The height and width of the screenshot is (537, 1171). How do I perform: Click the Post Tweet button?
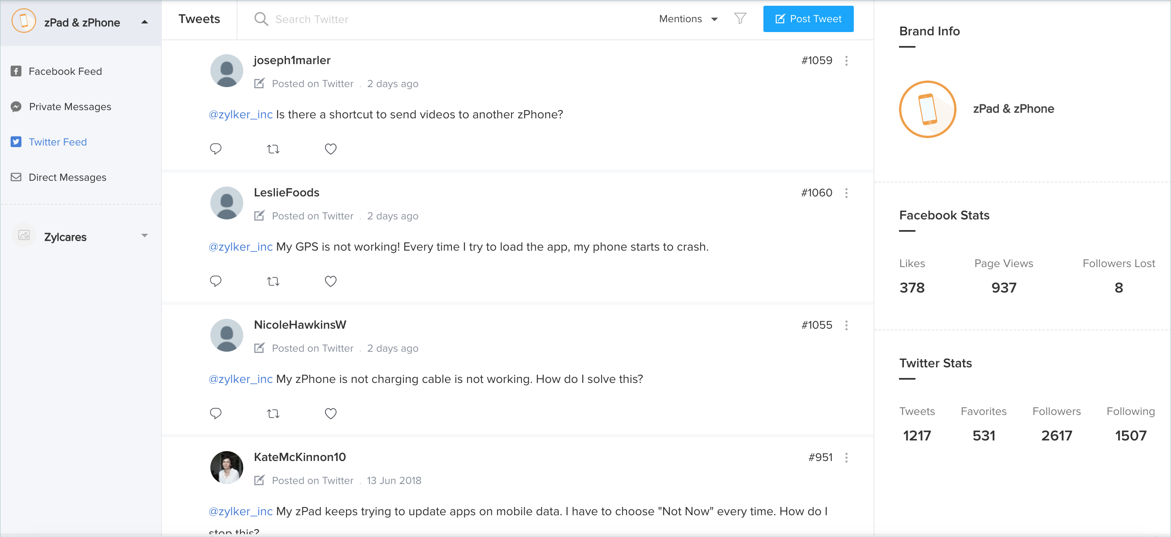(x=808, y=19)
